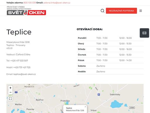150x113 pixels.
Task: Click the Vedoucí: Čalfová Eliška text
Action: (x=18, y=54)
